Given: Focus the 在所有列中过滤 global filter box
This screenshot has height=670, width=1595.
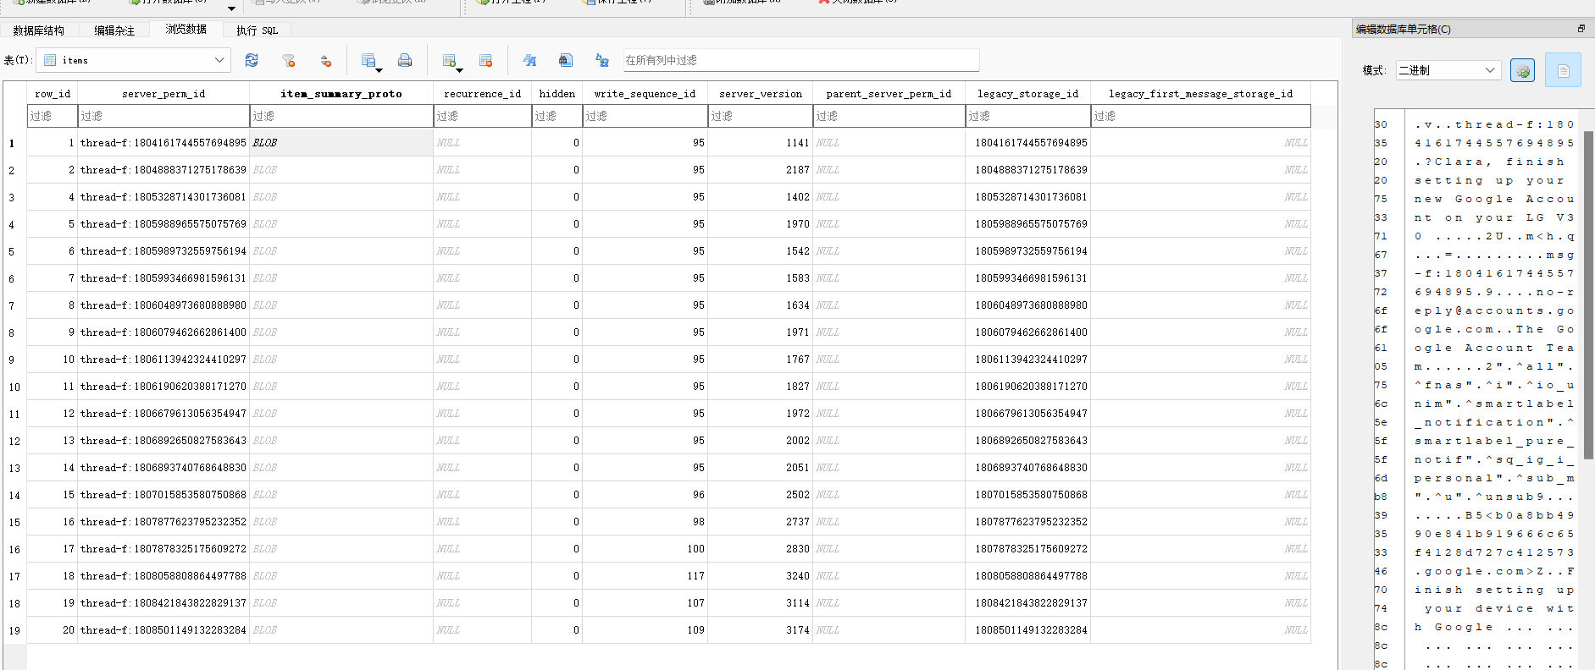Looking at the screenshot, I should (x=801, y=60).
